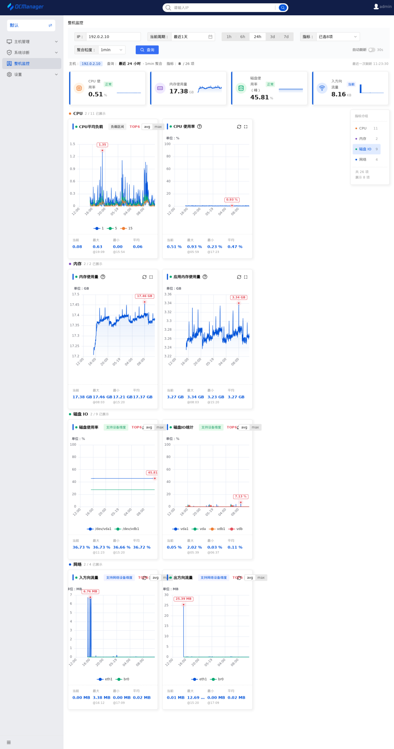Open the 指标 已选8项 dropdown
The image size is (394, 749).
[338, 37]
